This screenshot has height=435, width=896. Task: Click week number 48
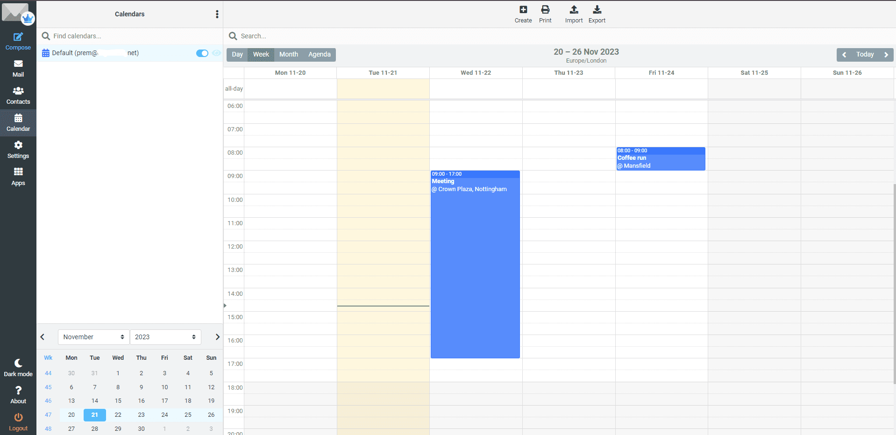(x=48, y=429)
